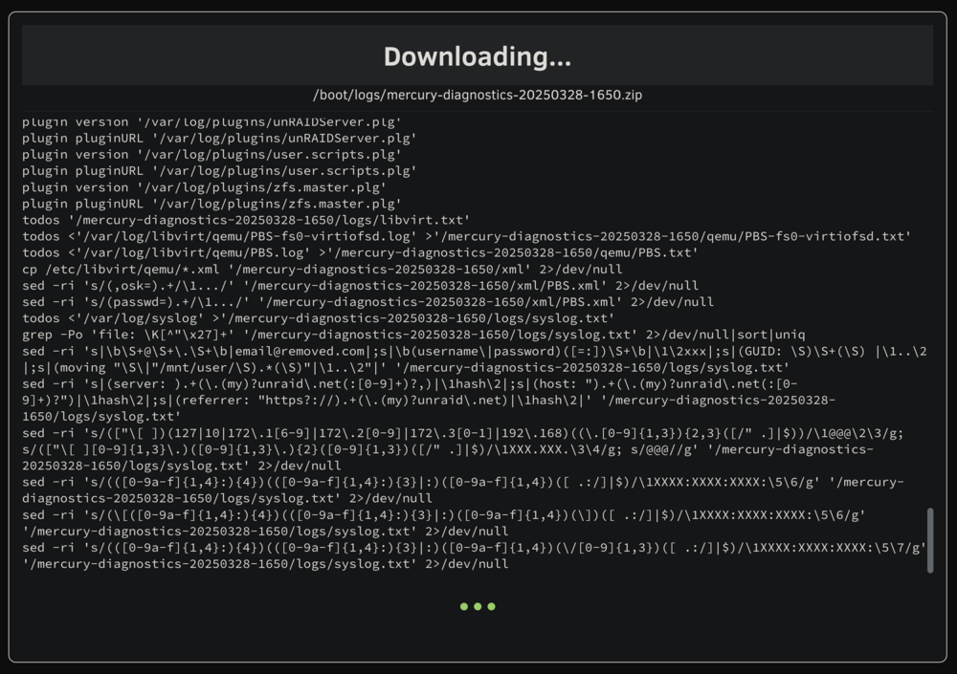Screen dimensions: 957x674
Task: Click the sed line containing "(,osk=)"
Action: point(360,286)
